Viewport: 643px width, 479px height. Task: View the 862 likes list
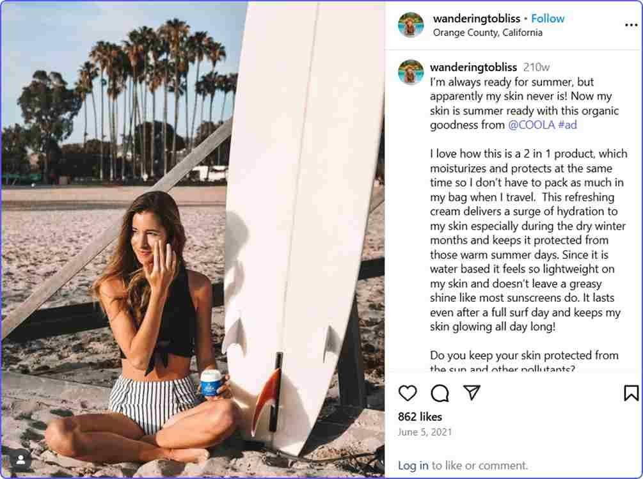tap(420, 416)
